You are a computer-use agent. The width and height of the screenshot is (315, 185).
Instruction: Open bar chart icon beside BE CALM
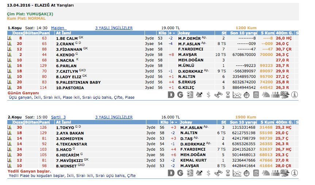[10, 38]
